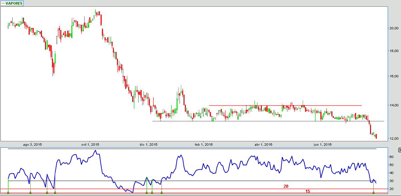Click the red '15' threshold label
Viewport: 401px width, 196px height.
click(307, 191)
